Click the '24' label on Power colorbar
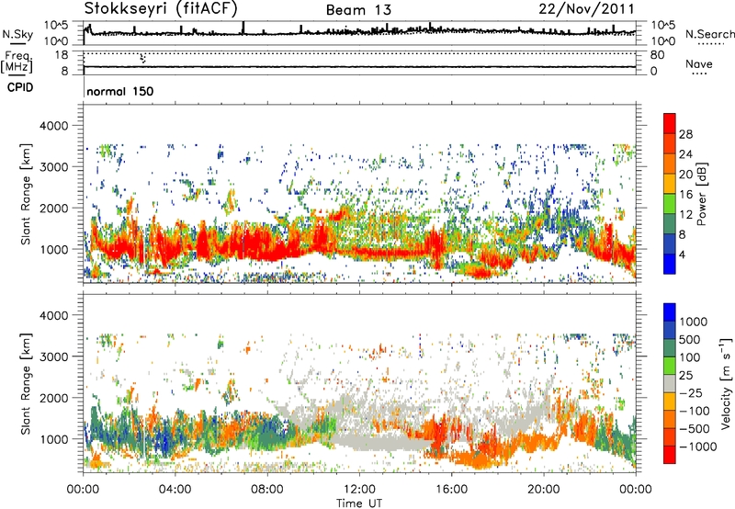Screen dimensions: 735x509 click(x=685, y=154)
